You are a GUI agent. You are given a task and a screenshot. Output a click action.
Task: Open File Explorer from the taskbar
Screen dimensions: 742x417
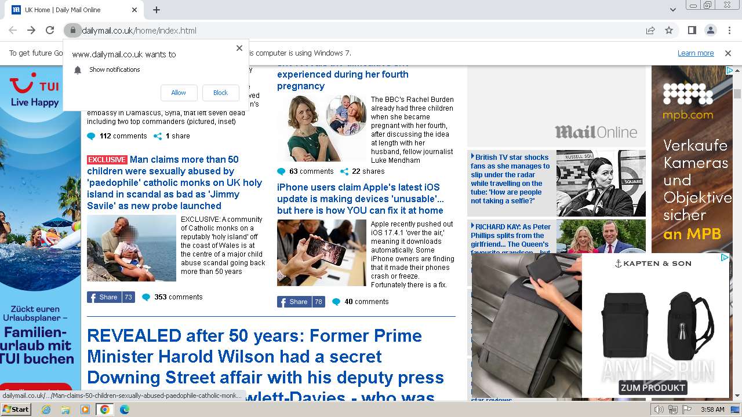coord(66,409)
